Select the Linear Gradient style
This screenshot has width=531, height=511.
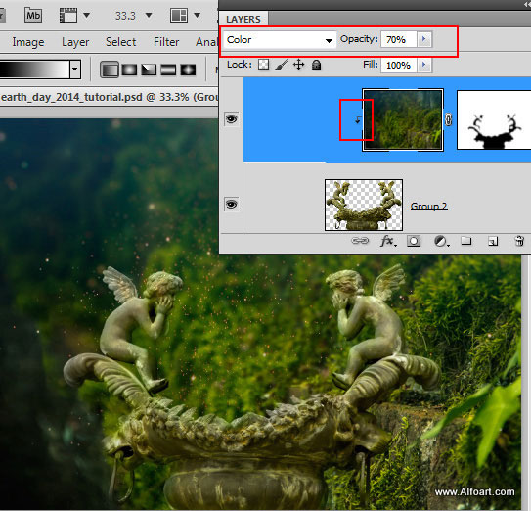coord(110,70)
